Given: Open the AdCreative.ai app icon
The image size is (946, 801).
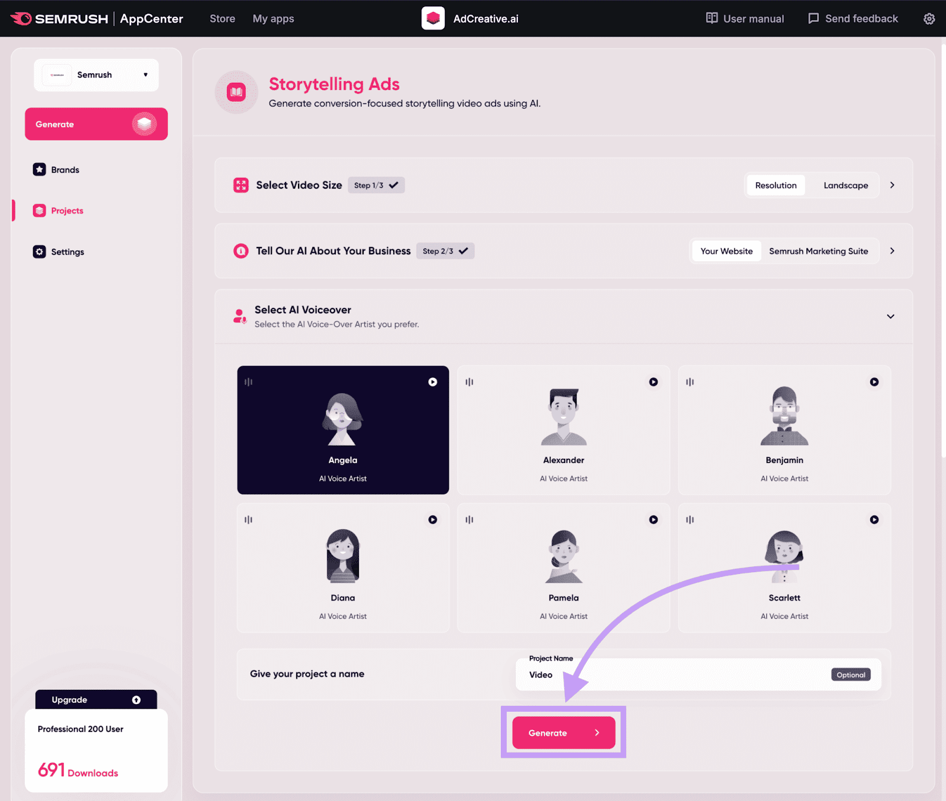Looking at the screenshot, I should [433, 18].
